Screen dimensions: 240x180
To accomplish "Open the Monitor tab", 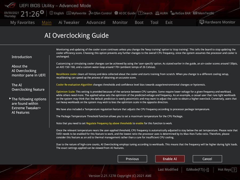I will point(120,22).
